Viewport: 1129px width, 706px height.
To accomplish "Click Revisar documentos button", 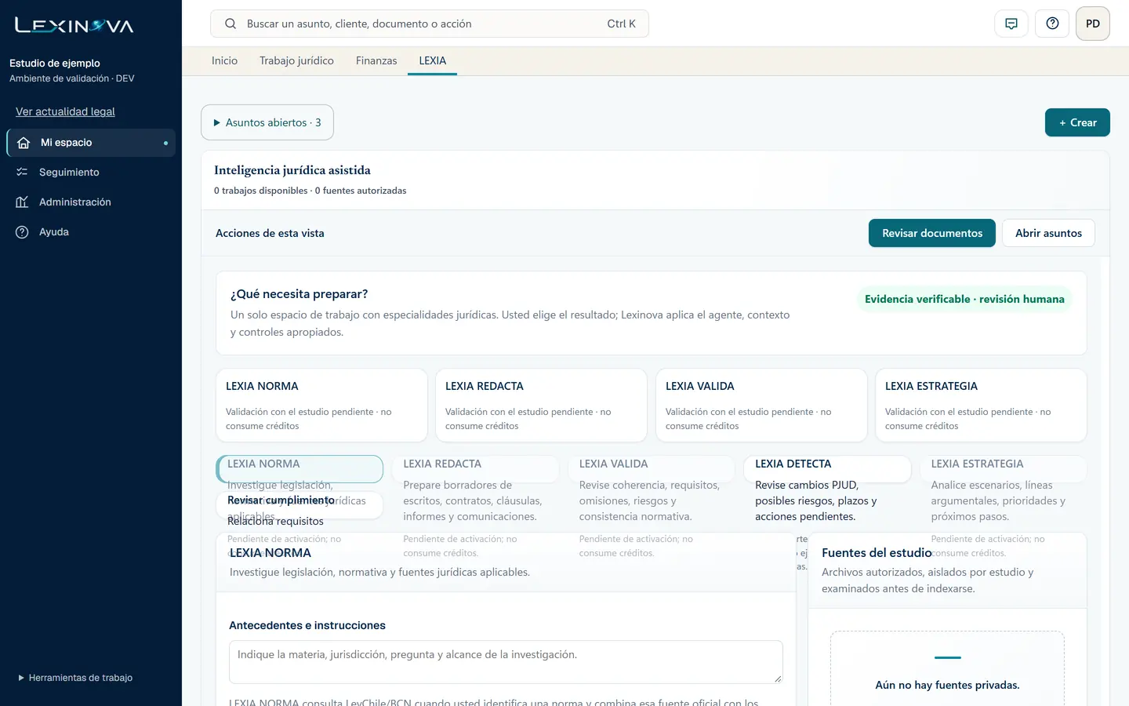I will [932, 233].
